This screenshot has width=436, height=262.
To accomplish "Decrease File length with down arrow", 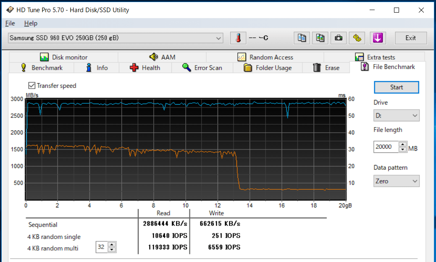I will [403, 149].
